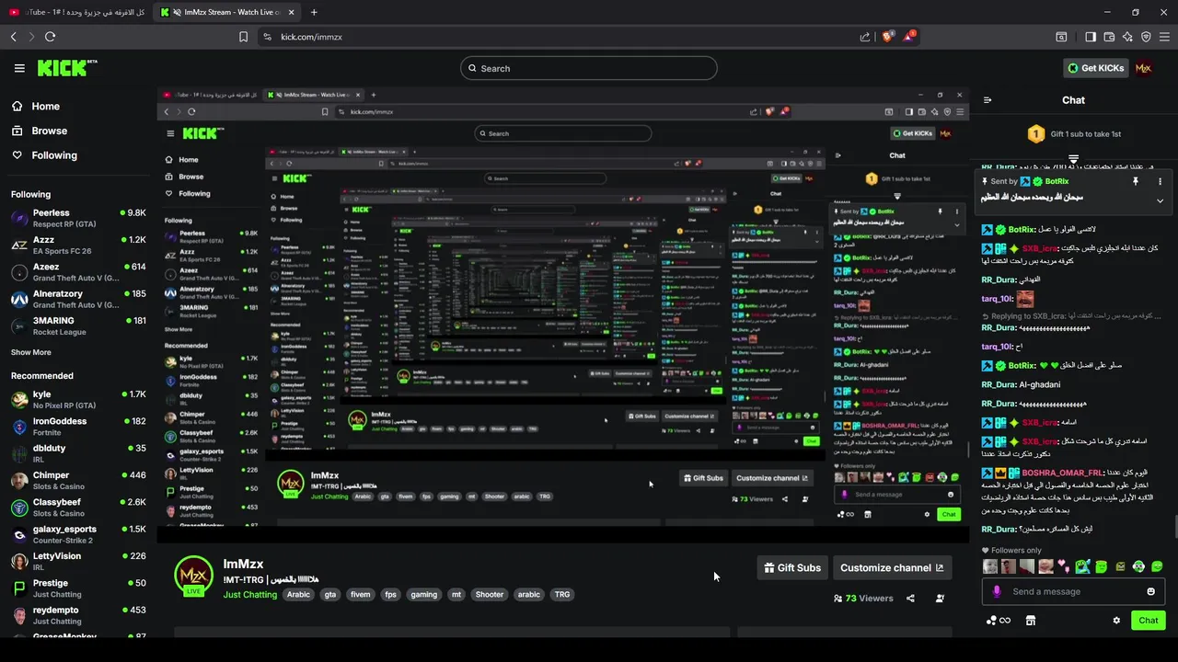Open IronGoddess Fortnite channel
The height and width of the screenshot is (662, 1178).
[x=78, y=427]
